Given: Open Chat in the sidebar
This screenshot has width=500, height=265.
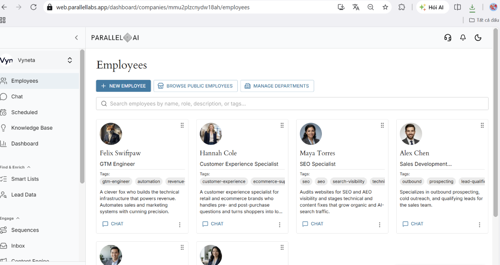Looking at the screenshot, I should (39, 97).
